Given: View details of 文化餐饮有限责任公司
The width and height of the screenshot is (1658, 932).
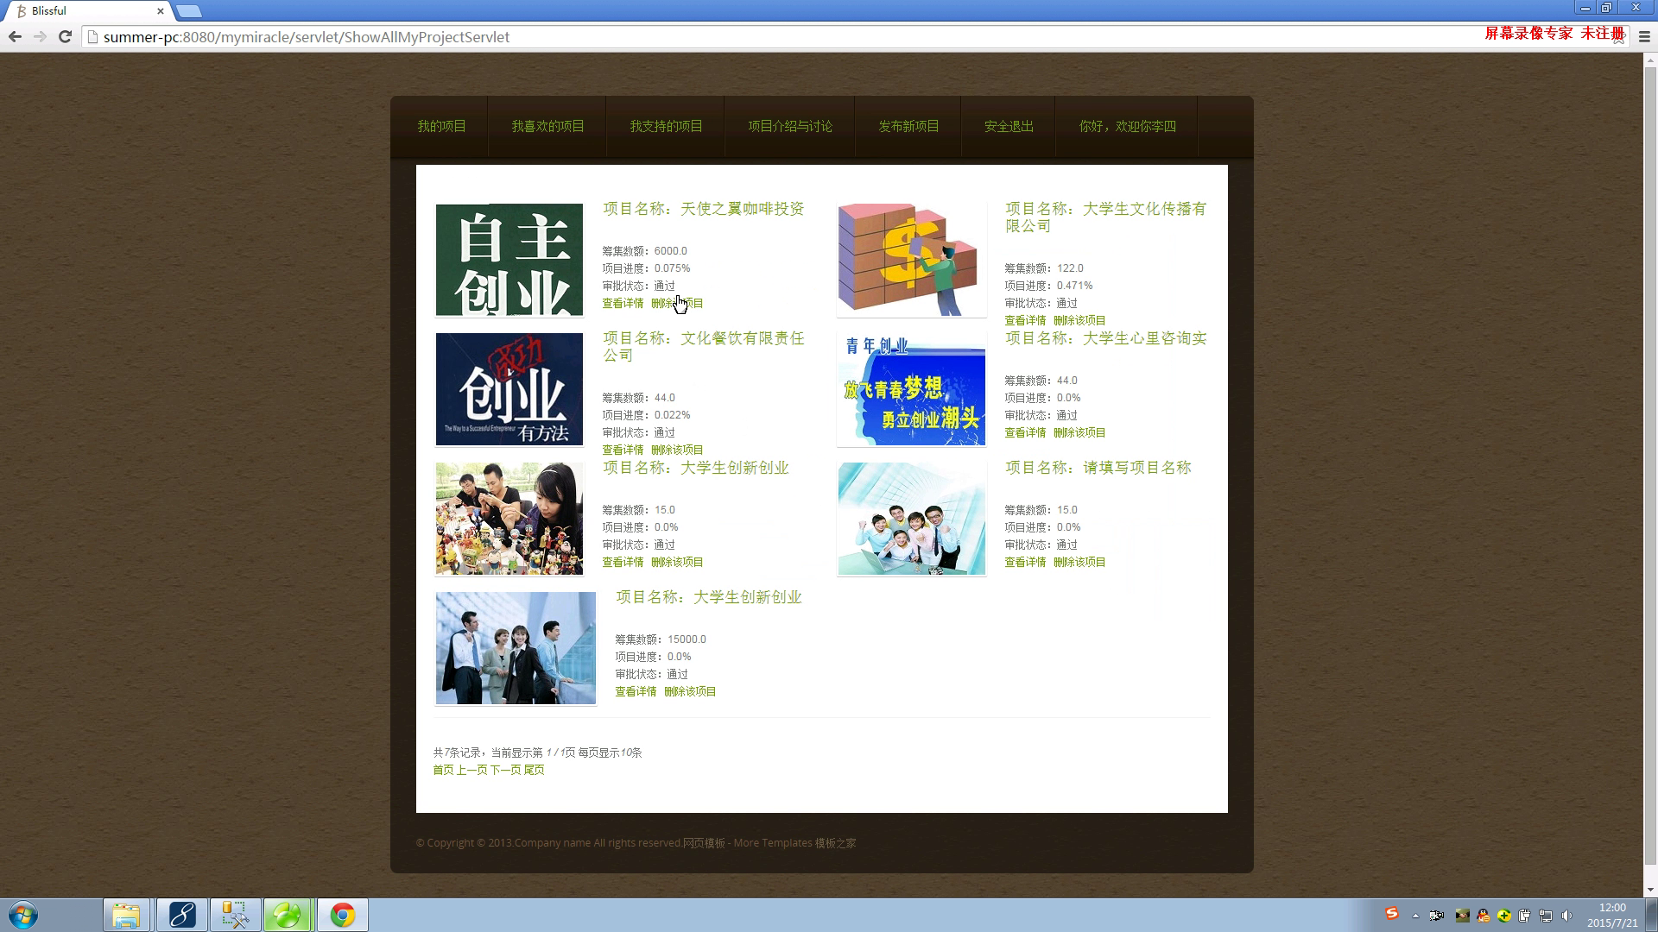Looking at the screenshot, I should click(x=623, y=450).
